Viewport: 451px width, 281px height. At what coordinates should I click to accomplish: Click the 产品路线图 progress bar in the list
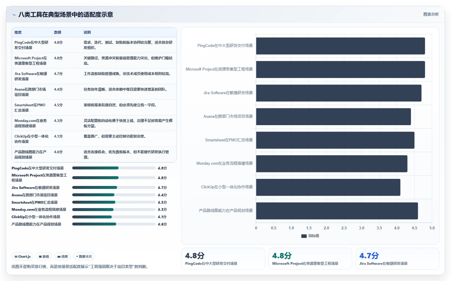tap(114, 224)
